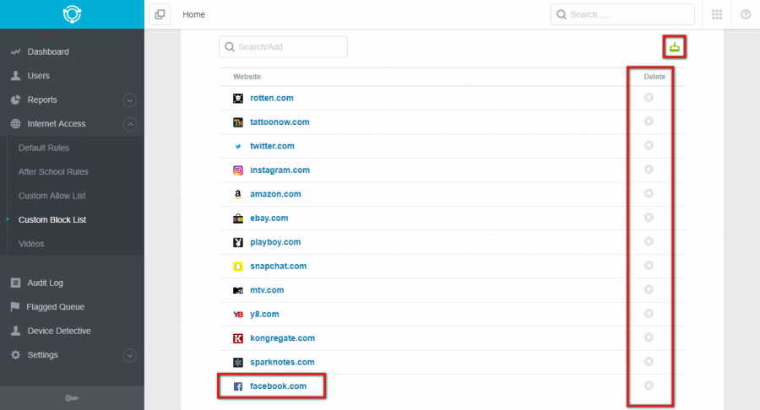The height and width of the screenshot is (410, 760).
Task: Delete instagram.com from block list
Action: point(649,170)
